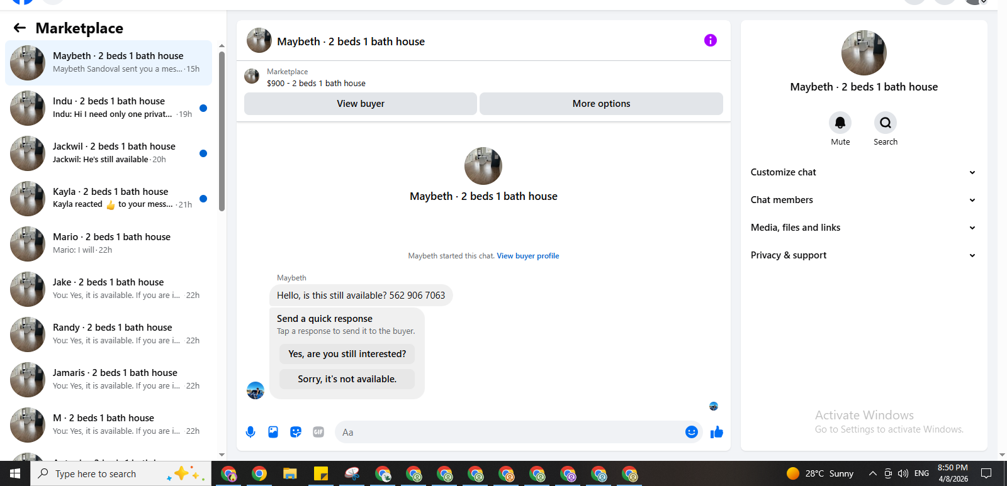The width and height of the screenshot is (1007, 486).
Task: Attach a photo using the image icon
Action: click(x=273, y=432)
